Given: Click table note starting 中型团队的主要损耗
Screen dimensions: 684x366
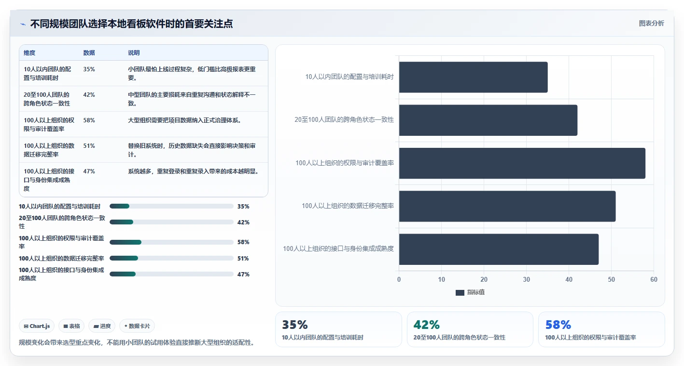Looking at the screenshot, I should [x=192, y=99].
